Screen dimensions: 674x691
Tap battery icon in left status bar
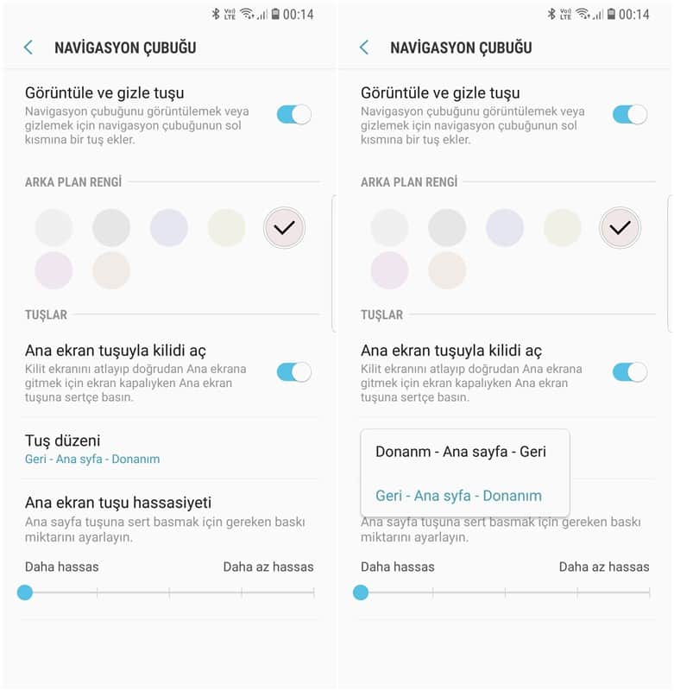(275, 14)
